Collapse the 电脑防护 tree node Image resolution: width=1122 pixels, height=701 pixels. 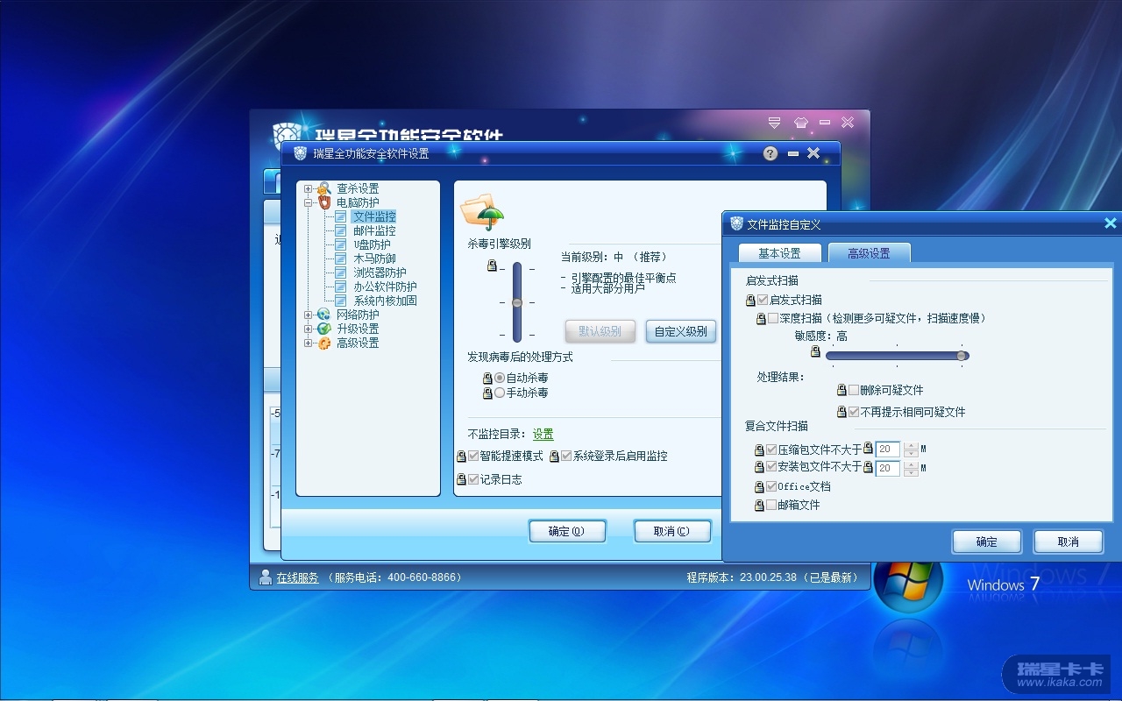coord(308,202)
